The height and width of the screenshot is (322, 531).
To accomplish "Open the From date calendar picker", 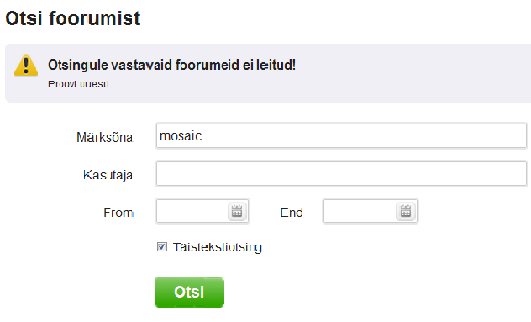I will pyautogui.click(x=237, y=212).
